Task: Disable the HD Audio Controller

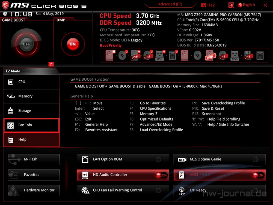Action: coord(123,175)
